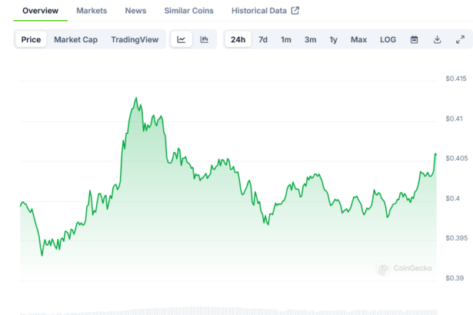Image resolution: width=473 pixels, height=315 pixels.
Task: Switch to candlestick chart icon
Action: [204, 39]
